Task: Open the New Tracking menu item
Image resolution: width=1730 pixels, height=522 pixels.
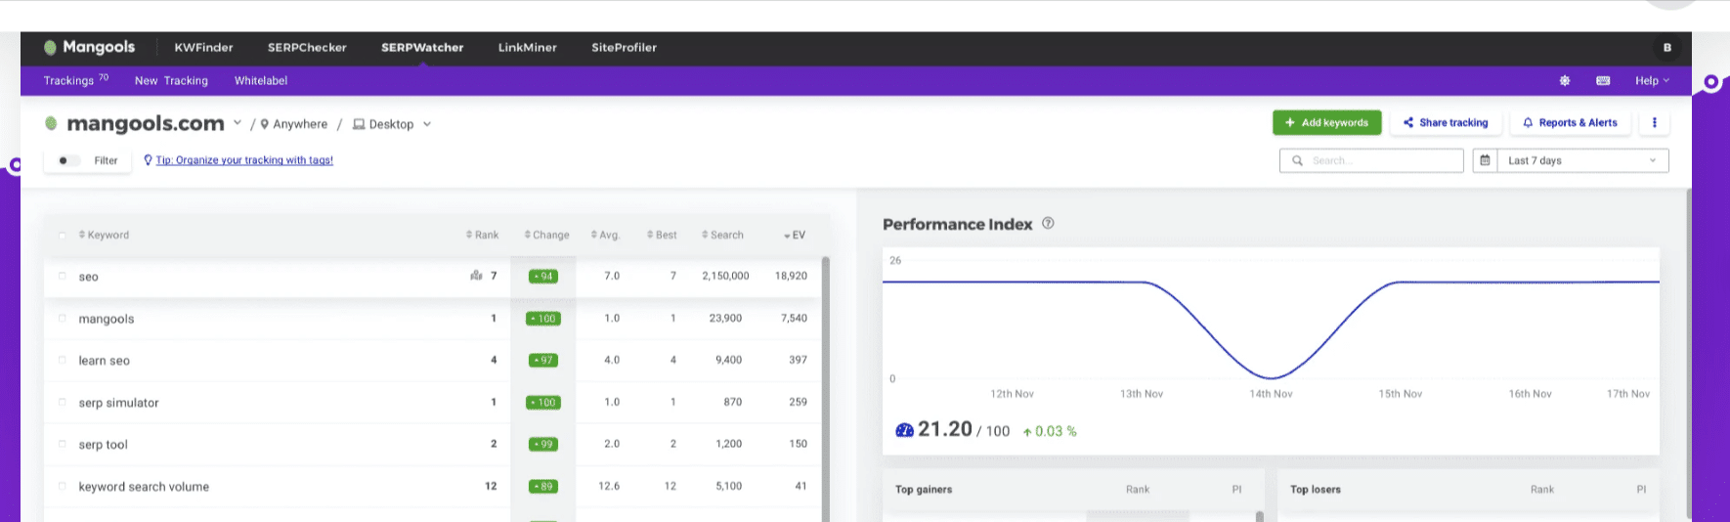Action: 171,80
